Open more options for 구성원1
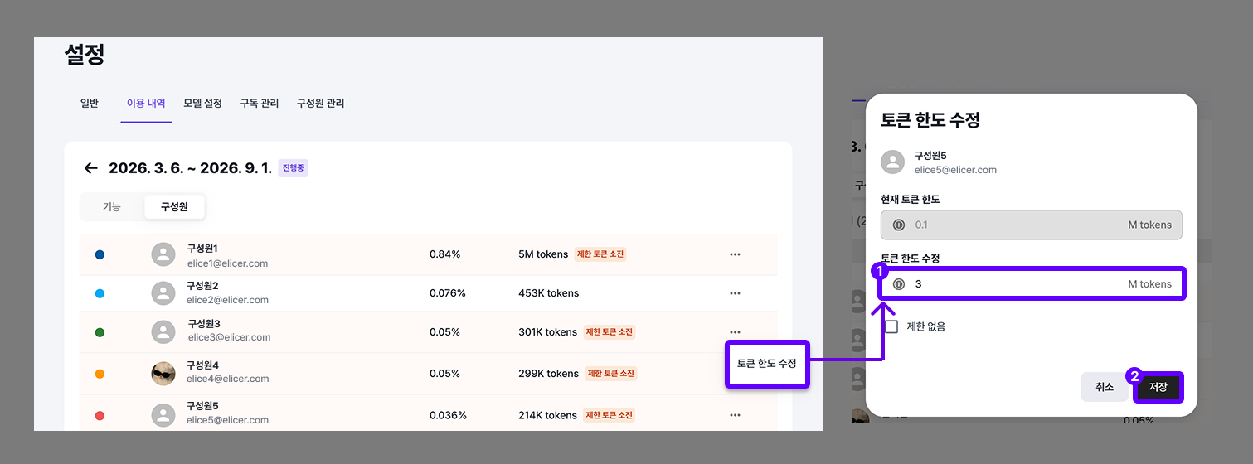1253x464 pixels. tap(735, 254)
